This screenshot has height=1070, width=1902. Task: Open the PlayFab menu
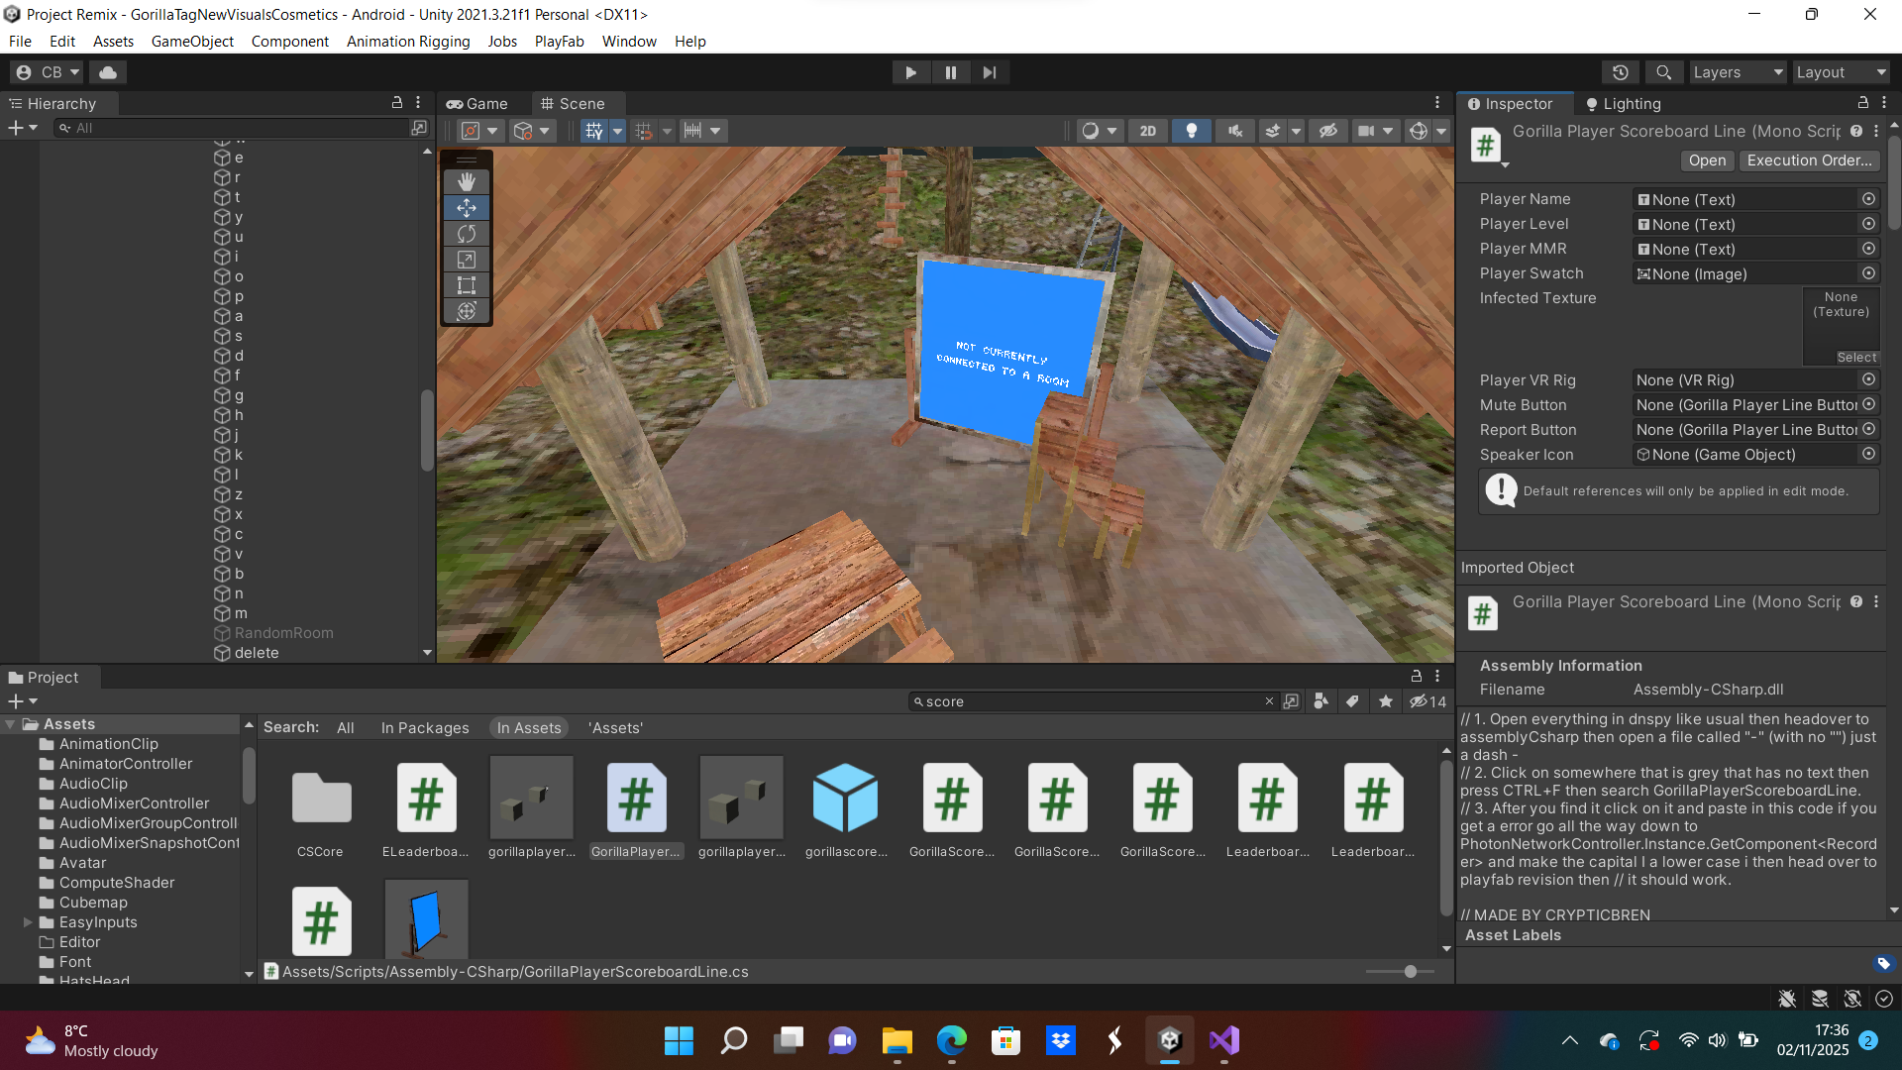559,42
